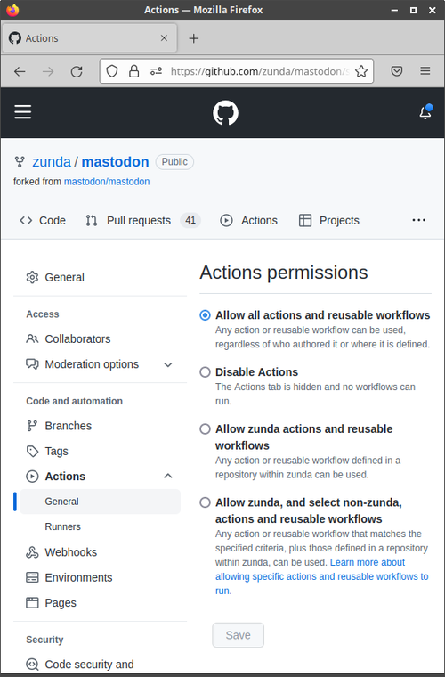Bookmark this page with the star icon
This screenshot has height=677, width=445.
361,71
